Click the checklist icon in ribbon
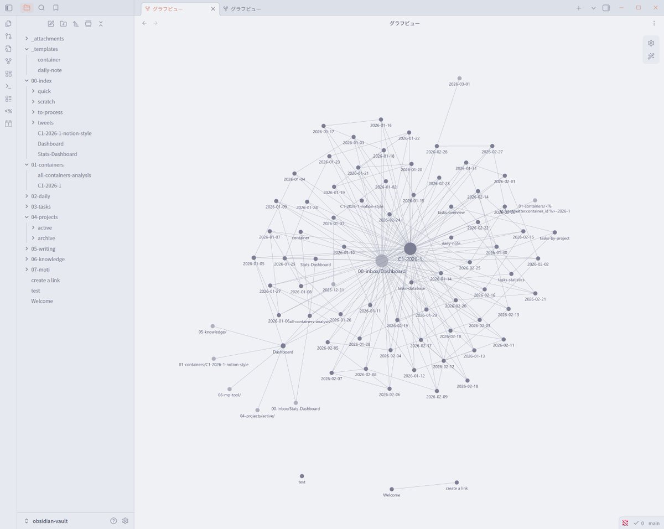 8,98
